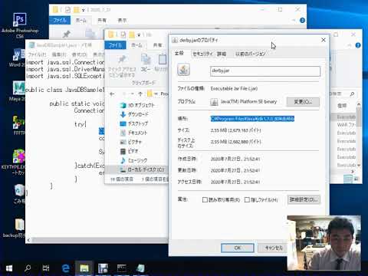Open the KEYTYPE desktop shortcut
This screenshot has height=276, width=368.
[15, 163]
